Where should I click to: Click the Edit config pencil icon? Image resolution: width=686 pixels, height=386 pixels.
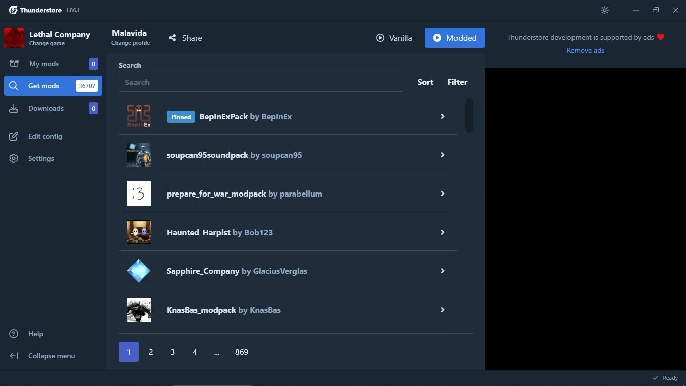pyautogui.click(x=14, y=136)
